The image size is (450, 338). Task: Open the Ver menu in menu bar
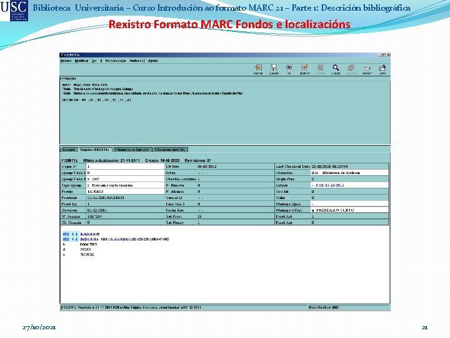(x=94, y=61)
